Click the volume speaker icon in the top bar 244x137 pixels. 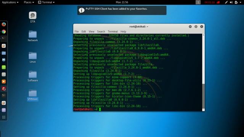(x=231, y=2)
